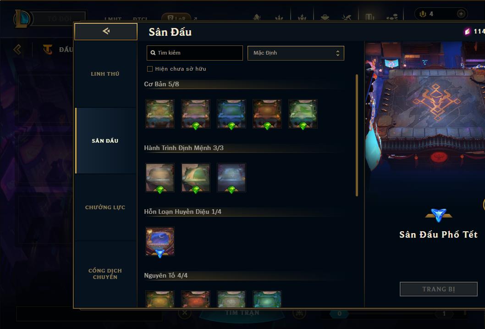Click inside the Tìm kiếm search field
The height and width of the screenshot is (329, 485).
pyautogui.click(x=195, y=53)
